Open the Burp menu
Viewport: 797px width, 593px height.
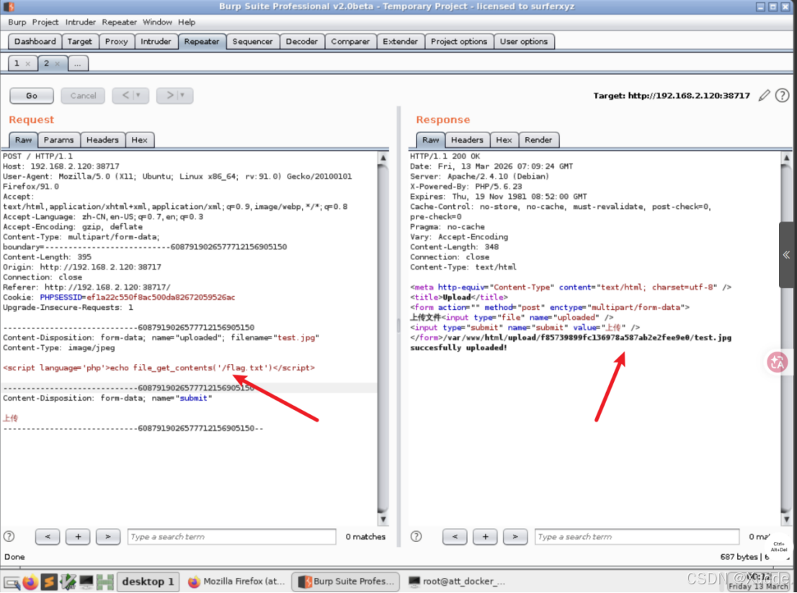coord(17,22)
